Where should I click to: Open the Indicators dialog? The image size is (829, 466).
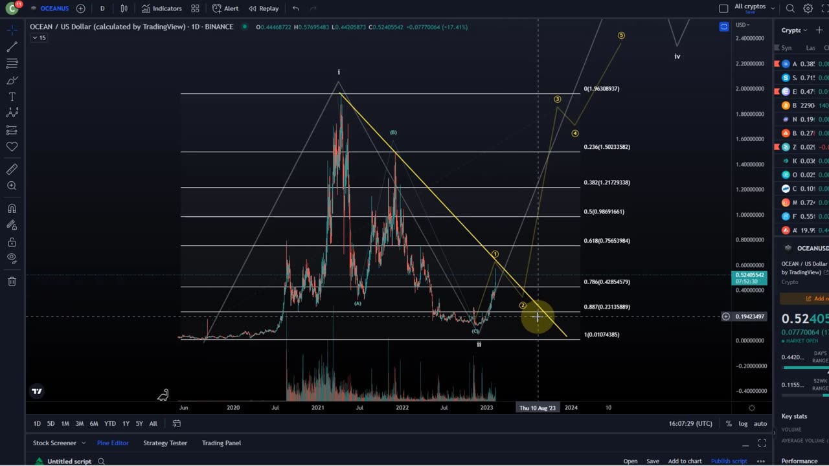[x=162, y=8]
